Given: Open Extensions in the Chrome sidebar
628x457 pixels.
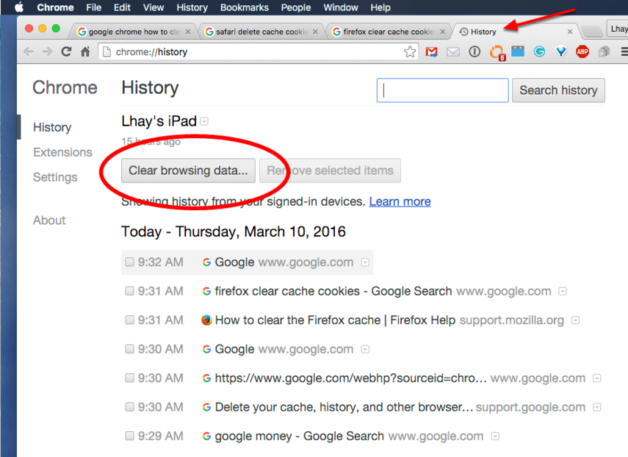Looking at the screenshot, I should (62, 152).
